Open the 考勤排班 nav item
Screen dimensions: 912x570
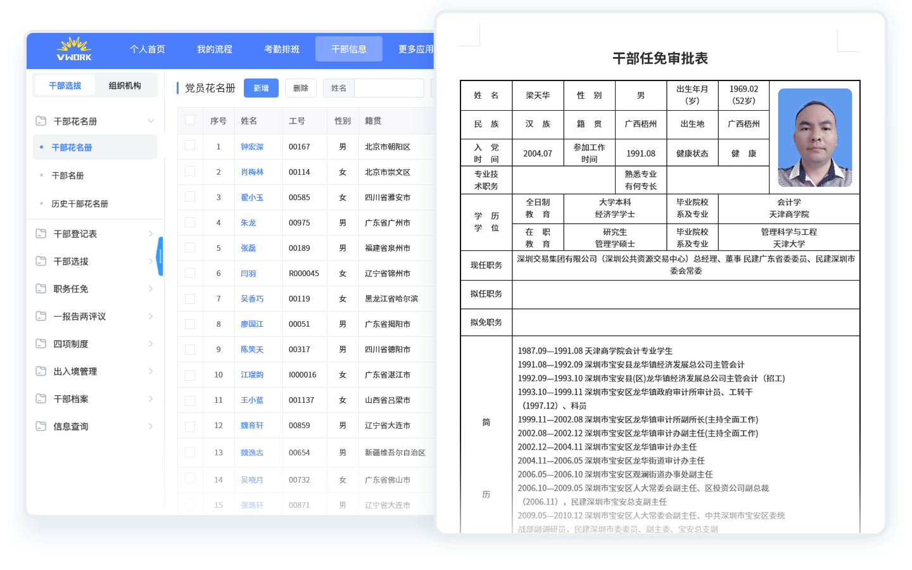282,49
